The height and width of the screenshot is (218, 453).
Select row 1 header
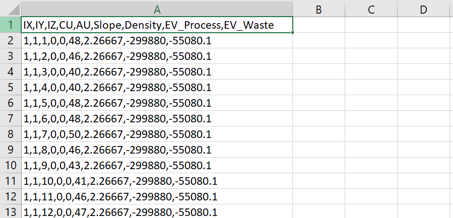coord(10,25)
